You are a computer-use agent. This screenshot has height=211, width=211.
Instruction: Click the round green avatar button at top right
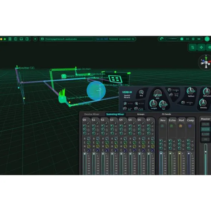[x=207, y=39]
